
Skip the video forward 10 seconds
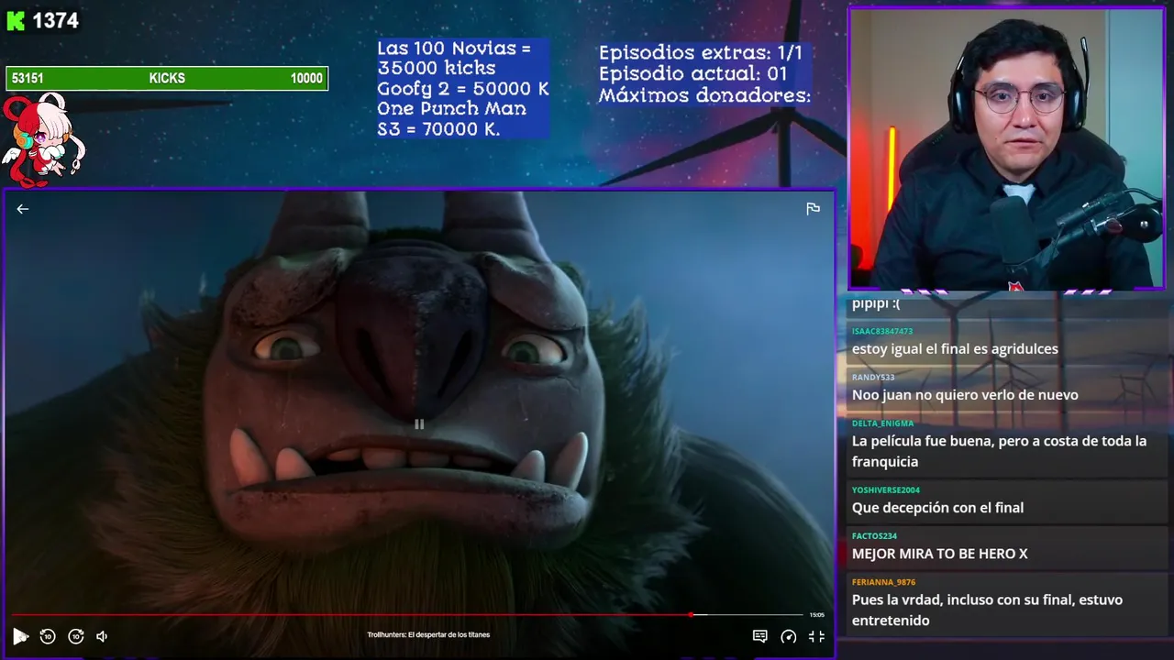[76, 636]
